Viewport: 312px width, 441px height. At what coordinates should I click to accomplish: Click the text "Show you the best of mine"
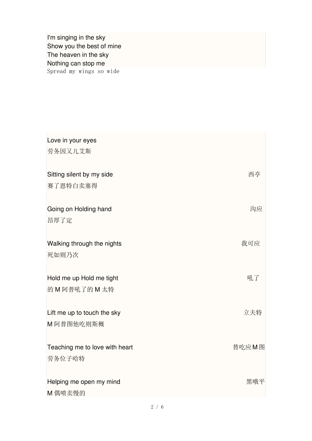coord(84,46)
